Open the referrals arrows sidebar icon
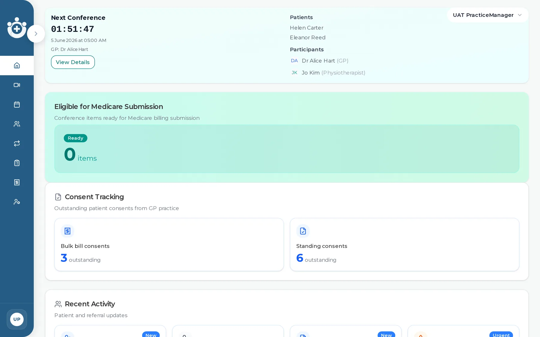This screenshot has height=337, width=540. coord(17,143)
